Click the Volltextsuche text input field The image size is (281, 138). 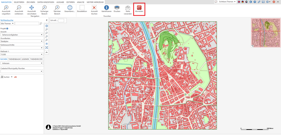tap(27, 23)
